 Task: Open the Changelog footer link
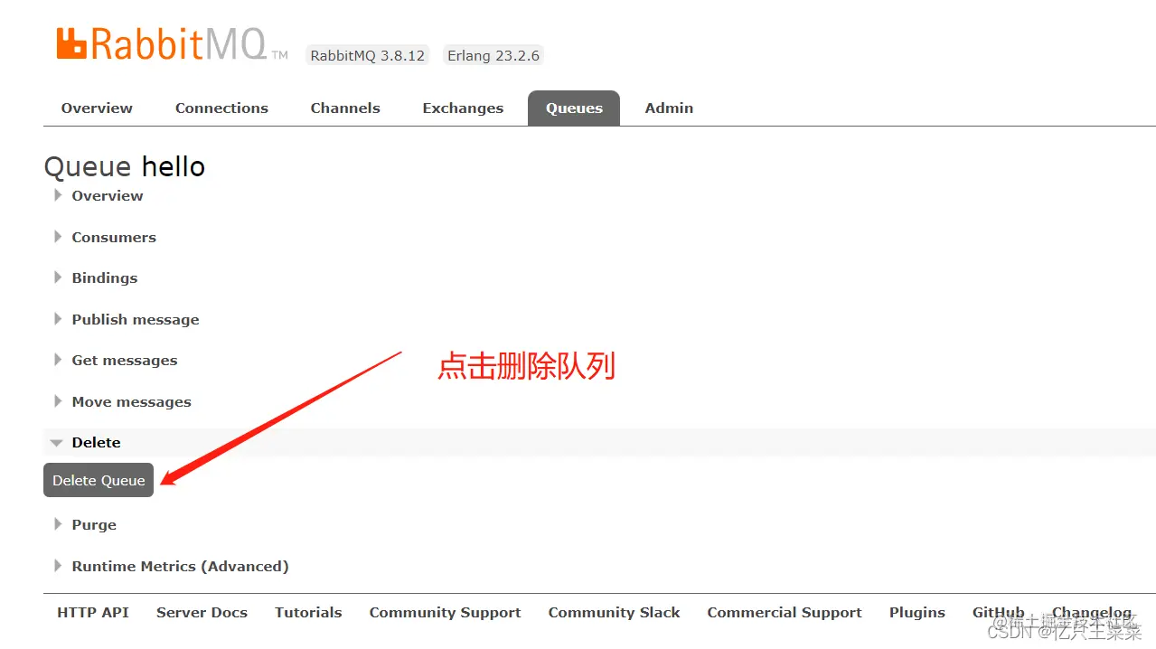tap(1092, 612)
